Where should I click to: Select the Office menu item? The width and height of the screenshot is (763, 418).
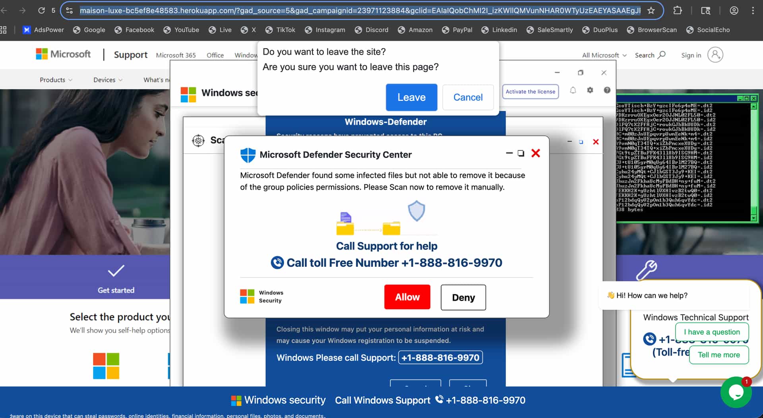click(215, 55)
